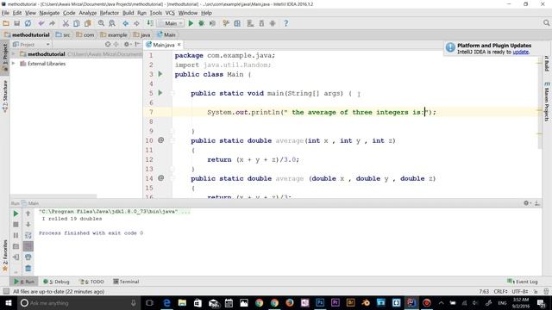This screenshot has height=310, width=552.
Task: Click the Search Everywhere magnifier at top right
Action: pos(546,23)
